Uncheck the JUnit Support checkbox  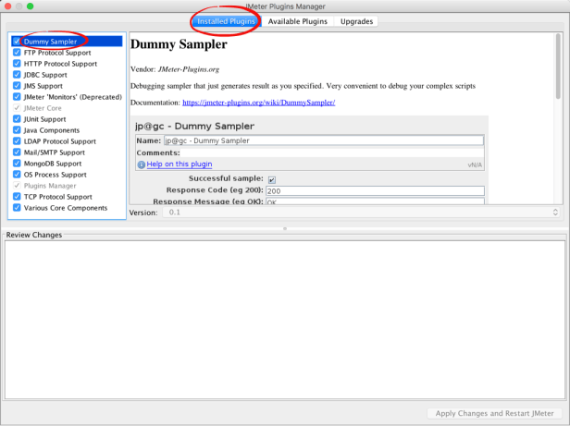pyautogui.click(x=17, y=119)
